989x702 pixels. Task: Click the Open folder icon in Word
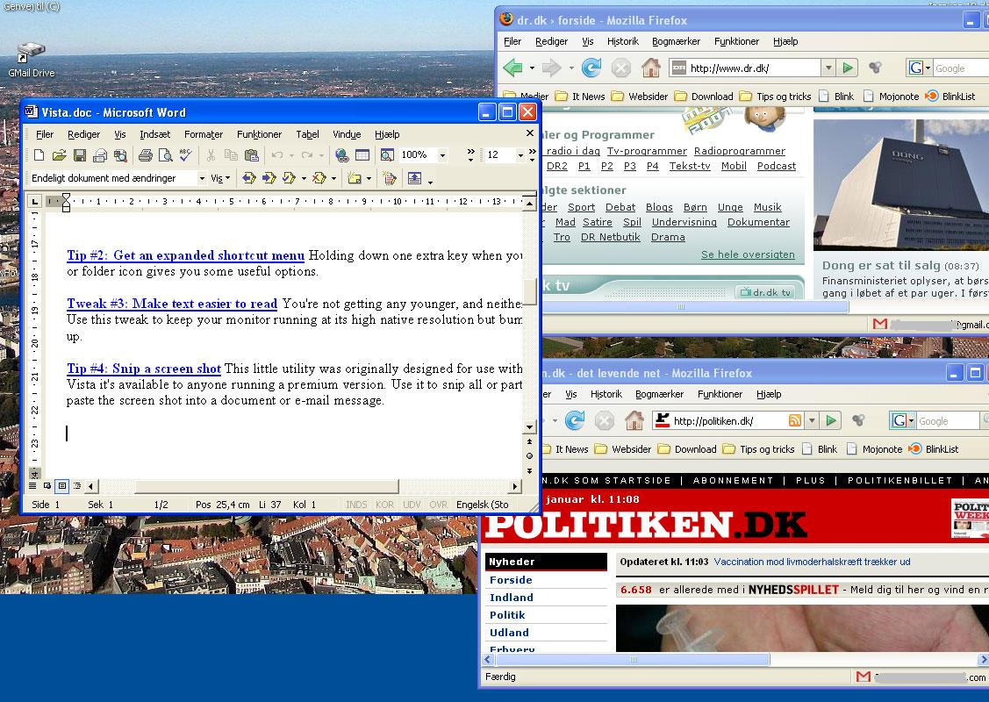point(60,155)
